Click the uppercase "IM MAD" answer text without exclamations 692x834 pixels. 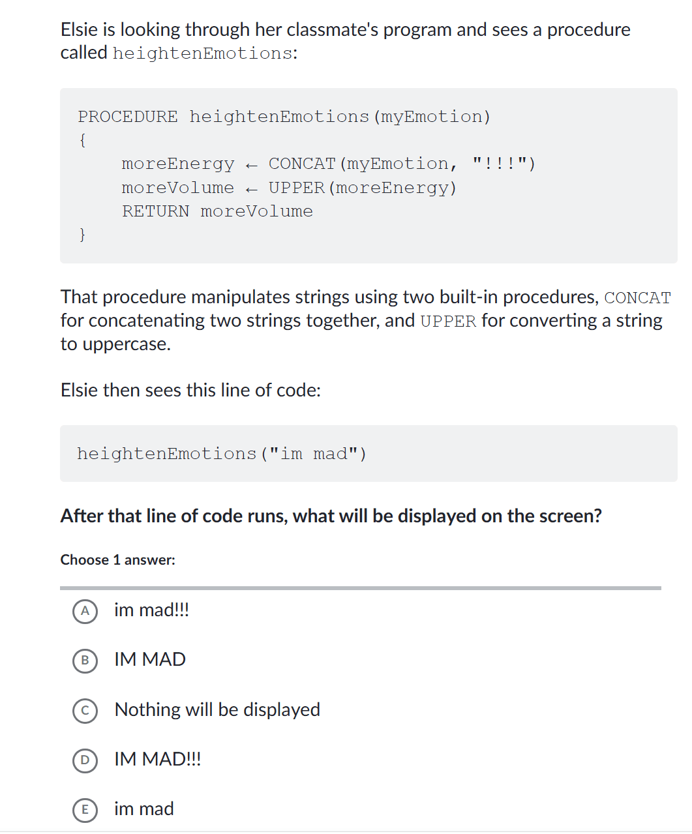click(149, 660)
